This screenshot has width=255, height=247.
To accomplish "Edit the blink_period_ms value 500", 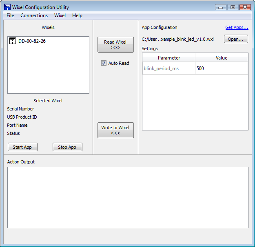I will pos(222,68).
